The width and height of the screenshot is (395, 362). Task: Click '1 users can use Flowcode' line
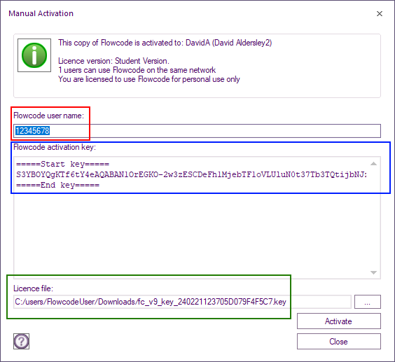point(137,70)
